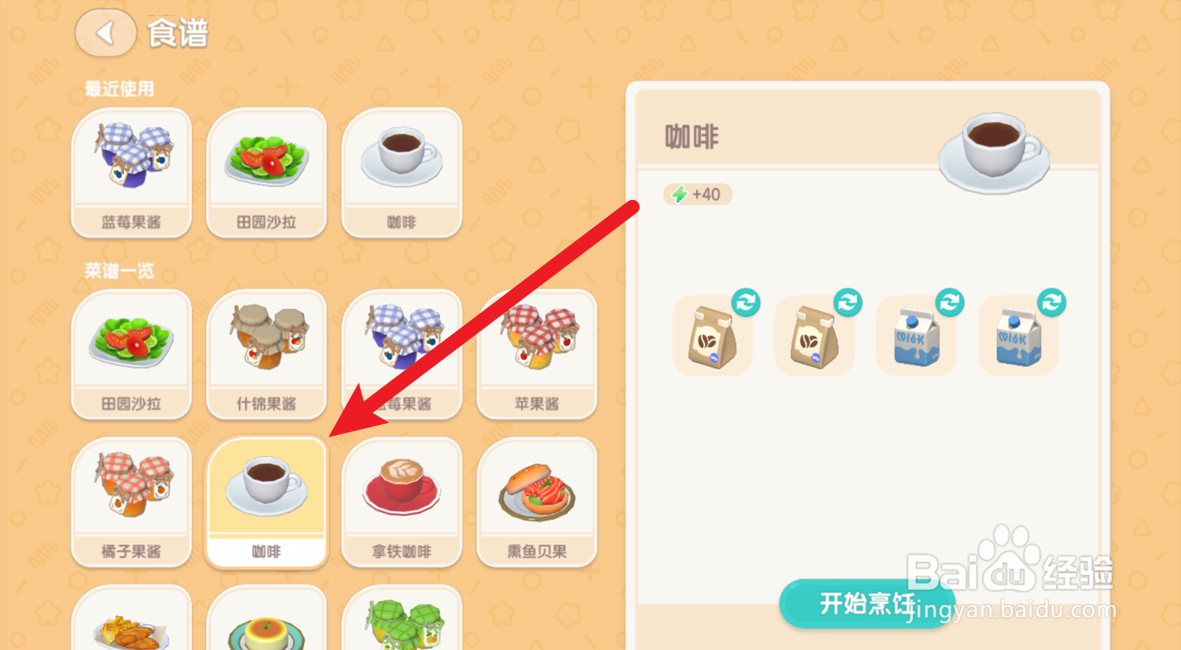Select 田园沙拉 under 菜谱一览
This screenshot has height=650, width=1181.
coord(131,354)
